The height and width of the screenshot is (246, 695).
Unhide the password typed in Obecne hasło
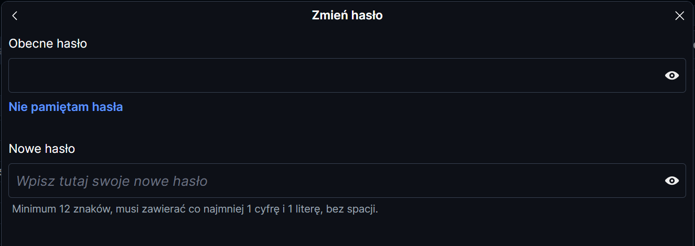click(x=671, y=75)
